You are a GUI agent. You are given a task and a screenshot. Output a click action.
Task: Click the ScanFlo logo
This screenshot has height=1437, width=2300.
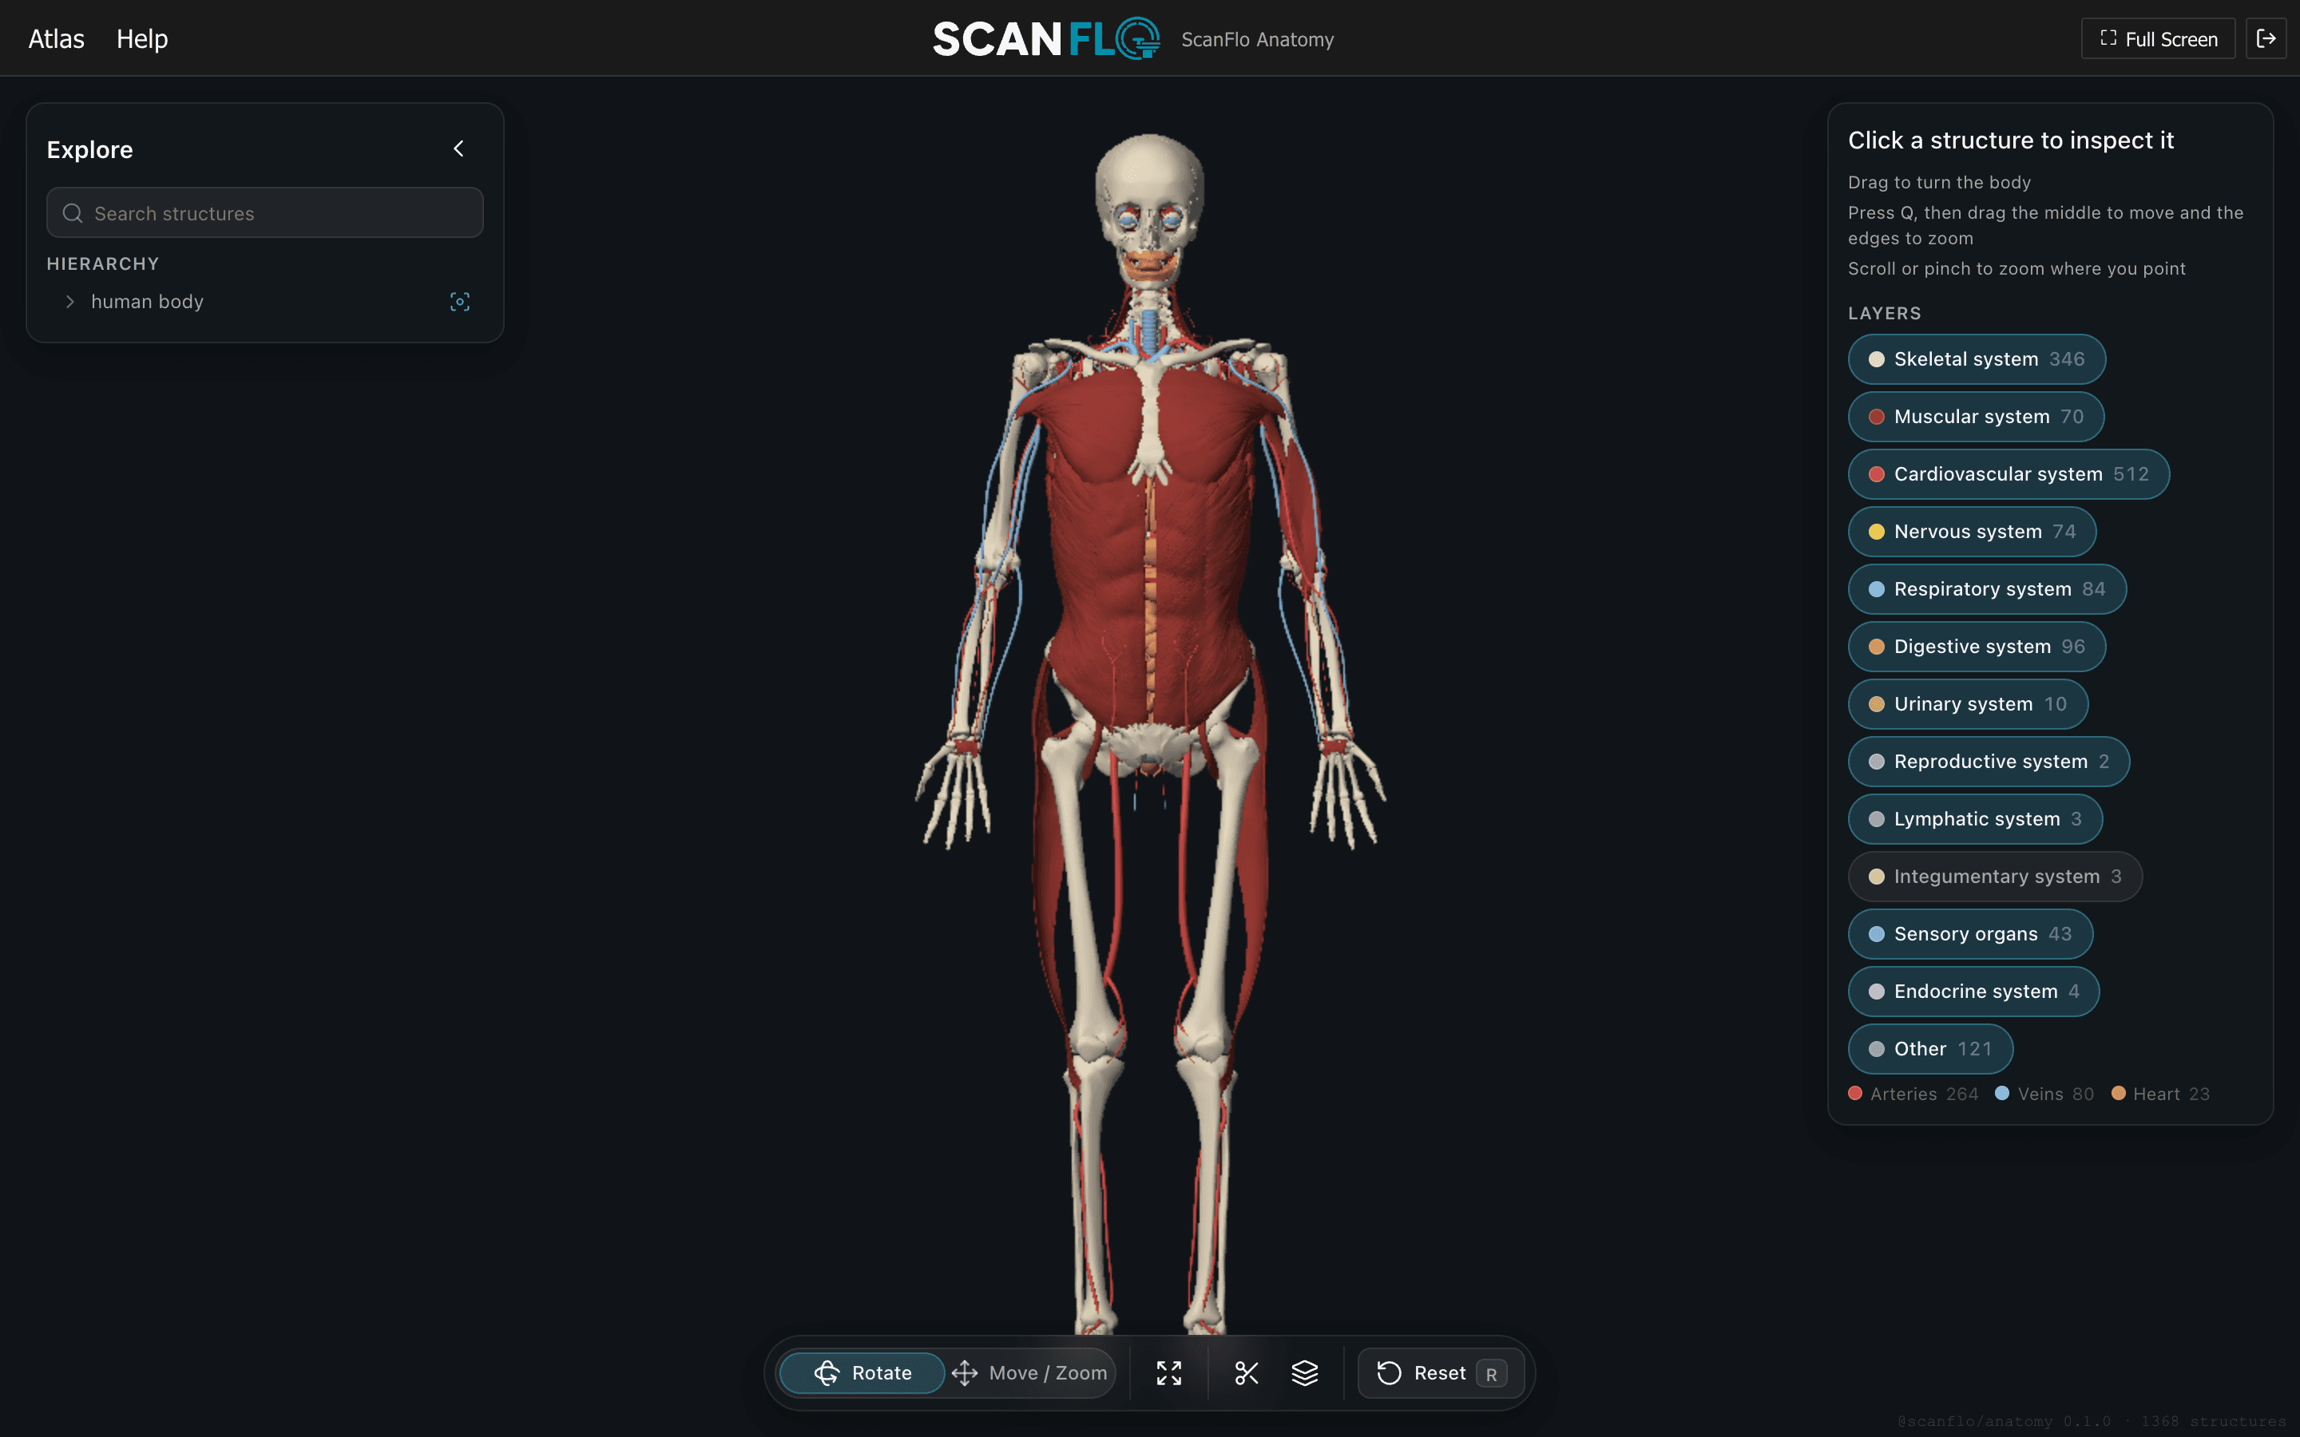1045,39
